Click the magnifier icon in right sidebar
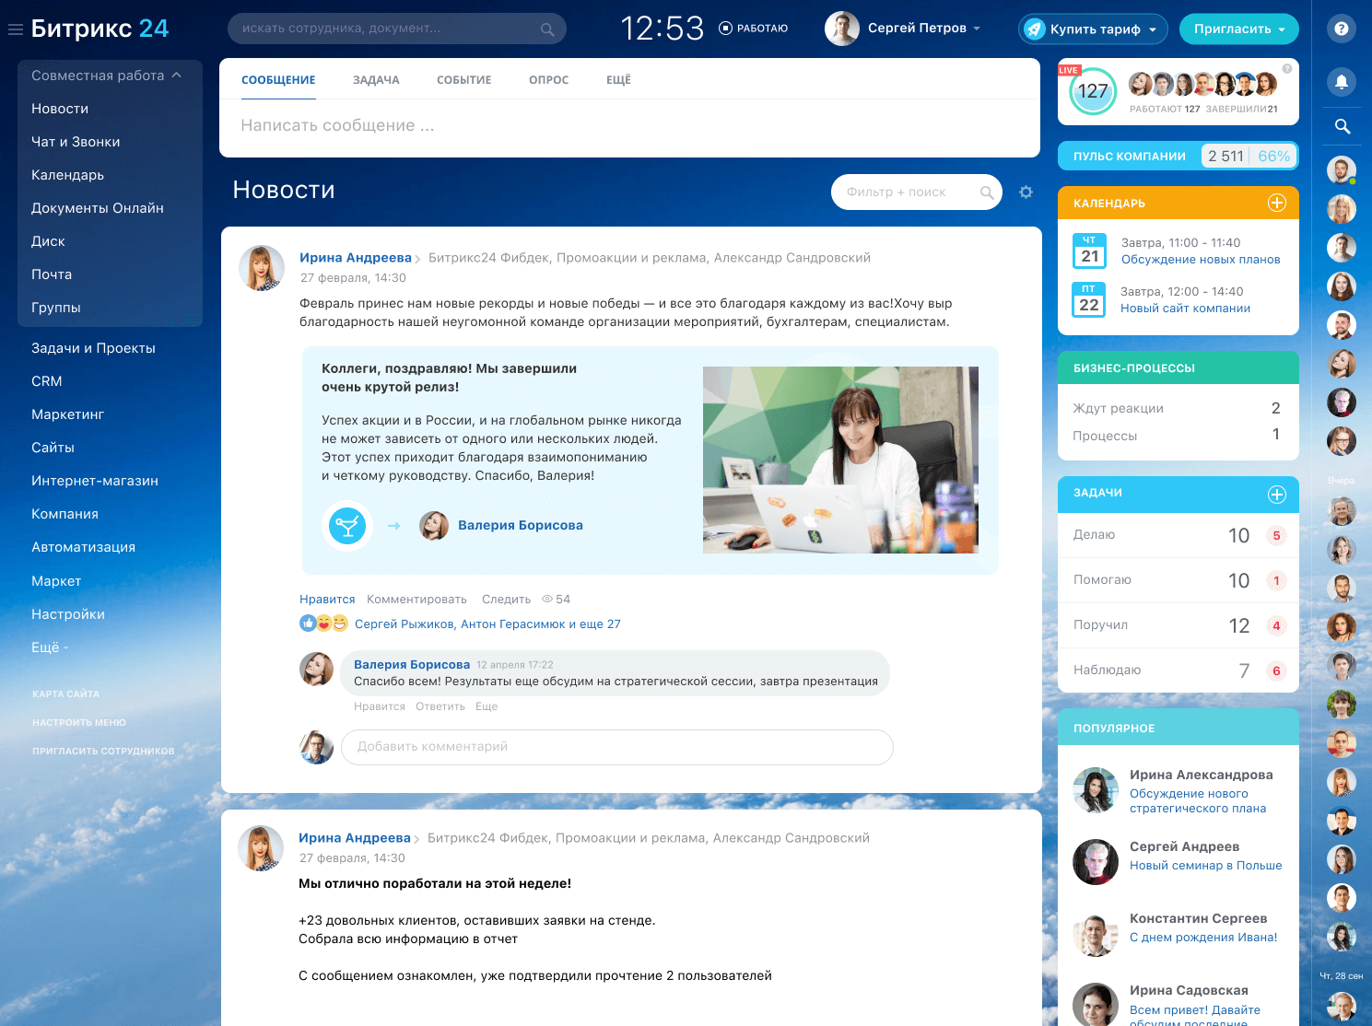 (x=1342, y=126)
